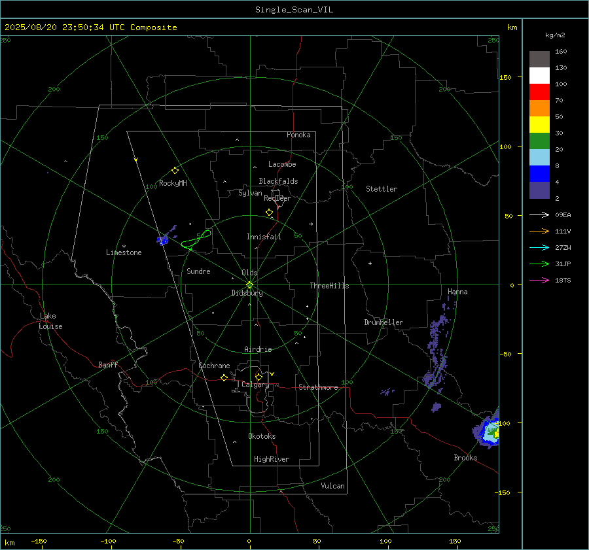589x550 pixels.
Task: Click the yellow diamond marker near RockyMH
Action: point(175,171)
